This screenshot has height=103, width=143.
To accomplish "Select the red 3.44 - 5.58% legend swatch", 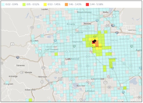I will (87, 5).
